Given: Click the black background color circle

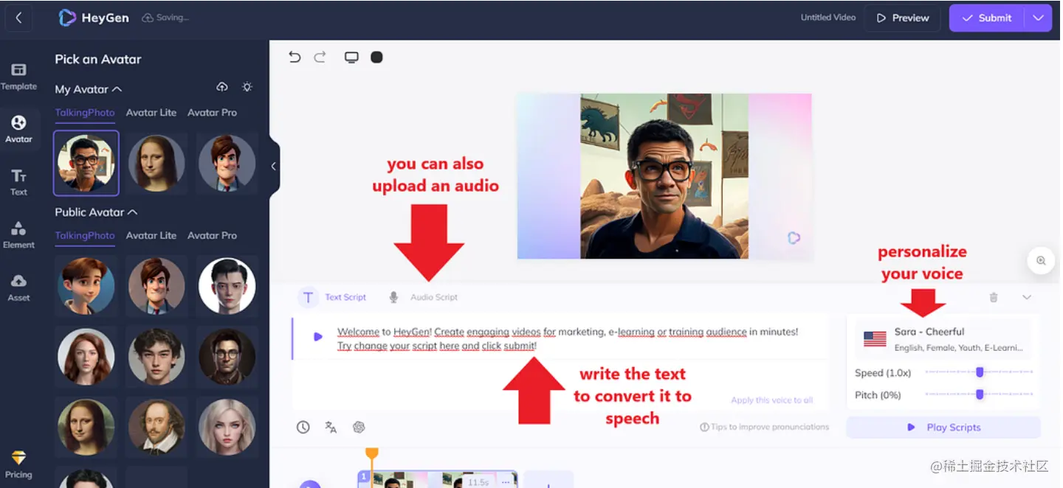Looking at the screenshot, I should pos(376,57).
